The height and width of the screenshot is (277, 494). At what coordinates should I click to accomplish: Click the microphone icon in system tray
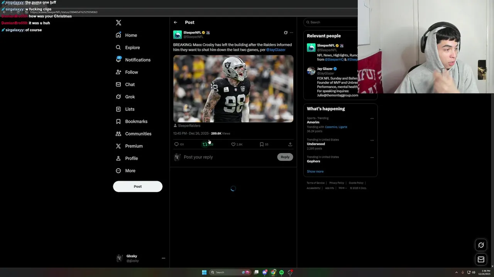(463, 272)
